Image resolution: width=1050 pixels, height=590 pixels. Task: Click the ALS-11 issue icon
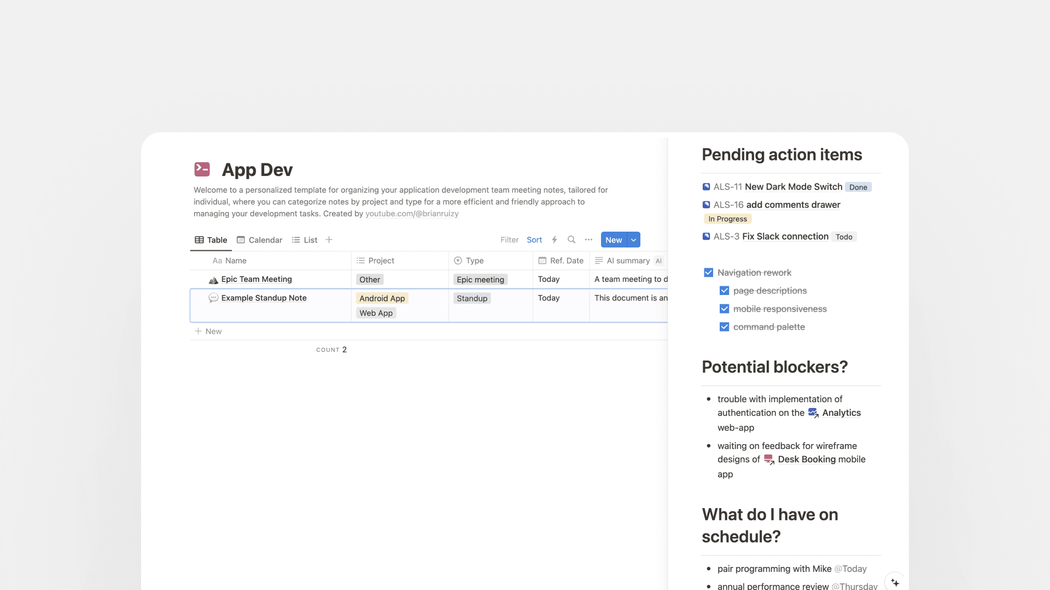pos(706,187)
